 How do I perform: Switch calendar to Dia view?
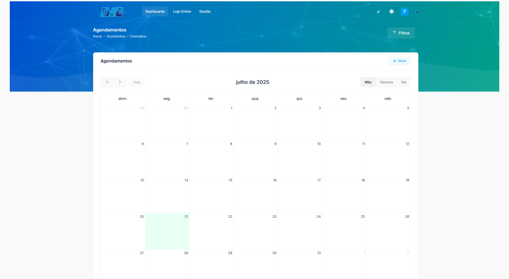tap(403, 82)
